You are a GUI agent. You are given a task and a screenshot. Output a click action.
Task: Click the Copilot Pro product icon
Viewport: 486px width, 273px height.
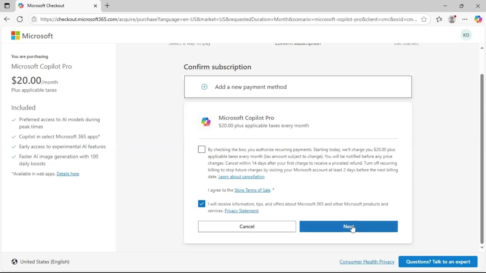point(206,122)
